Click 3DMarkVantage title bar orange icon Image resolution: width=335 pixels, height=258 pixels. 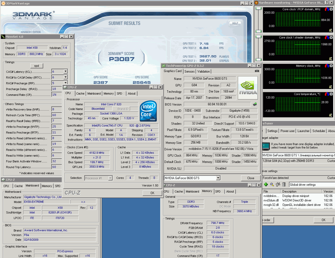3,3
